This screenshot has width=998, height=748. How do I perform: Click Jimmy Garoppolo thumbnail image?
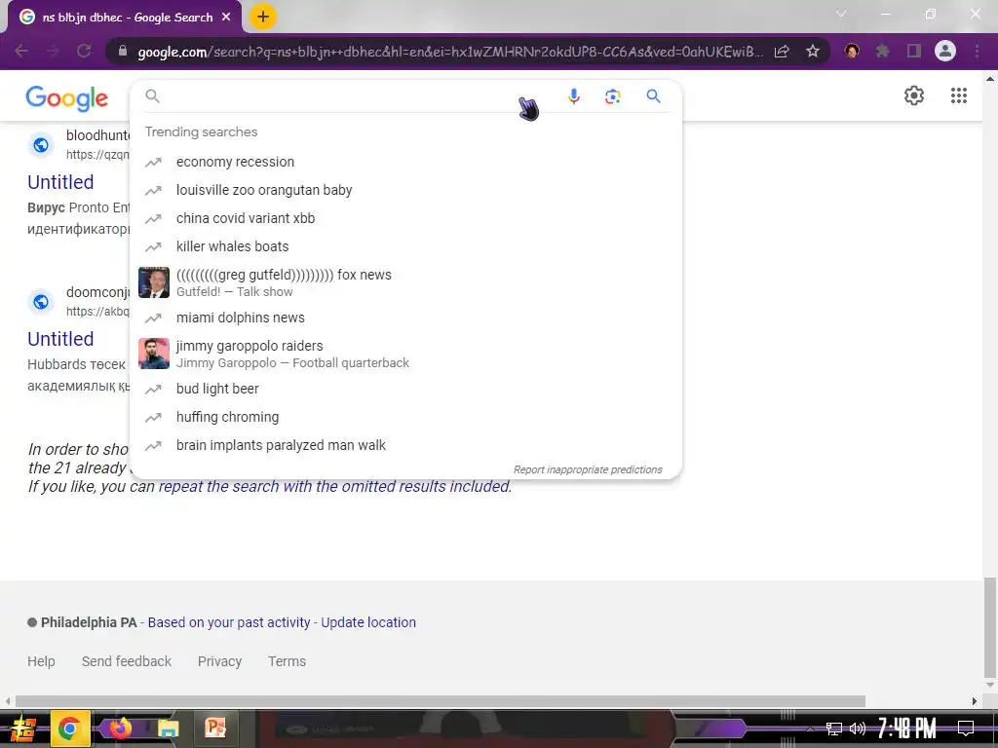pyautogui.click(x=154, y=354)
